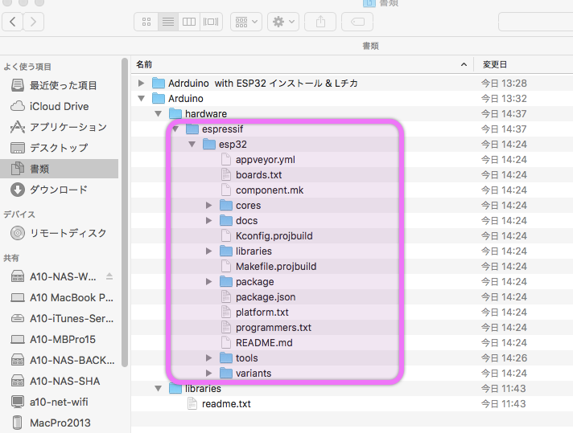Viewport: 573px width, 433px height.
Task: Switch to column view in toolbar
Action: click(190, 22)
